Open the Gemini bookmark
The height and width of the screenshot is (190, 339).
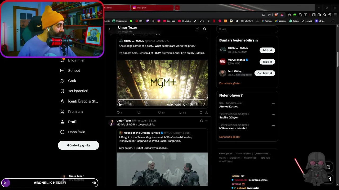click(267, 21)
